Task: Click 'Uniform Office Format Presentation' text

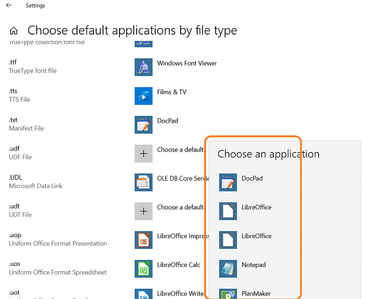Action: point(58,243)
